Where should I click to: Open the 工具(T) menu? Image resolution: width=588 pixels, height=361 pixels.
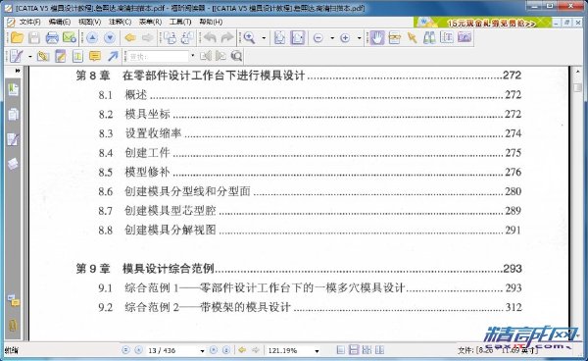[180, 22]
